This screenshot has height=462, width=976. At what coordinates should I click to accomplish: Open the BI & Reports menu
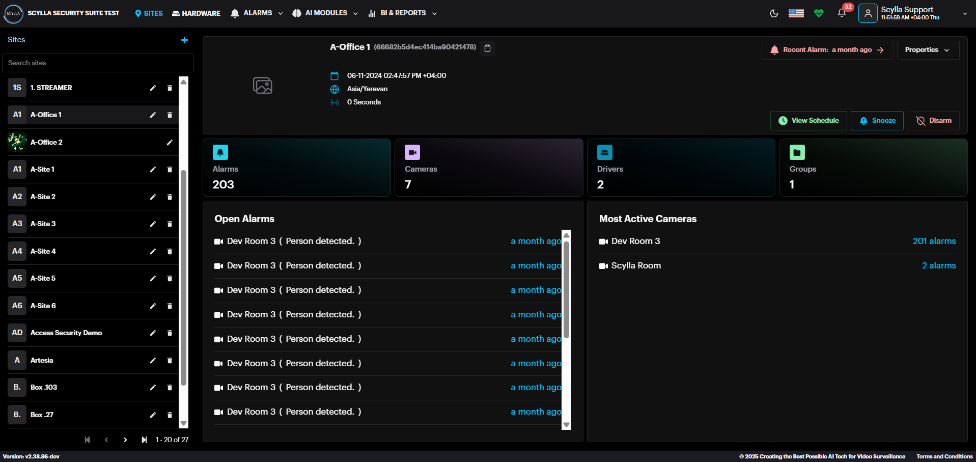[402, 13]
